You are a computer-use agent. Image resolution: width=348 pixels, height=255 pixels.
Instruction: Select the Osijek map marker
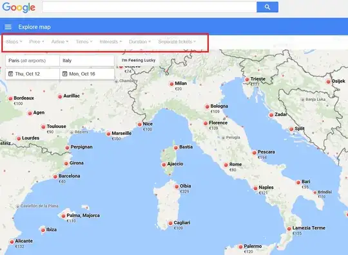point(328,82)
